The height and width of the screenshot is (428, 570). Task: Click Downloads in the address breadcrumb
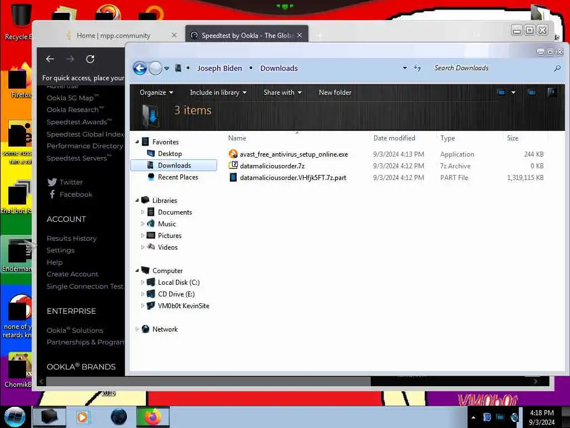(279, 68)
